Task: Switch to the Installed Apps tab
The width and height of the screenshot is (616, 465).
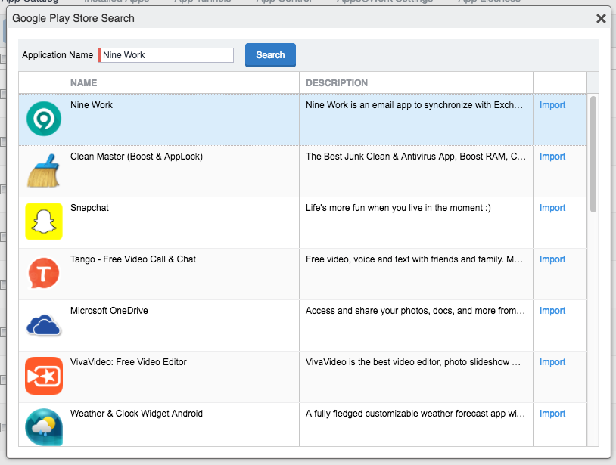Action: point(117,2)
